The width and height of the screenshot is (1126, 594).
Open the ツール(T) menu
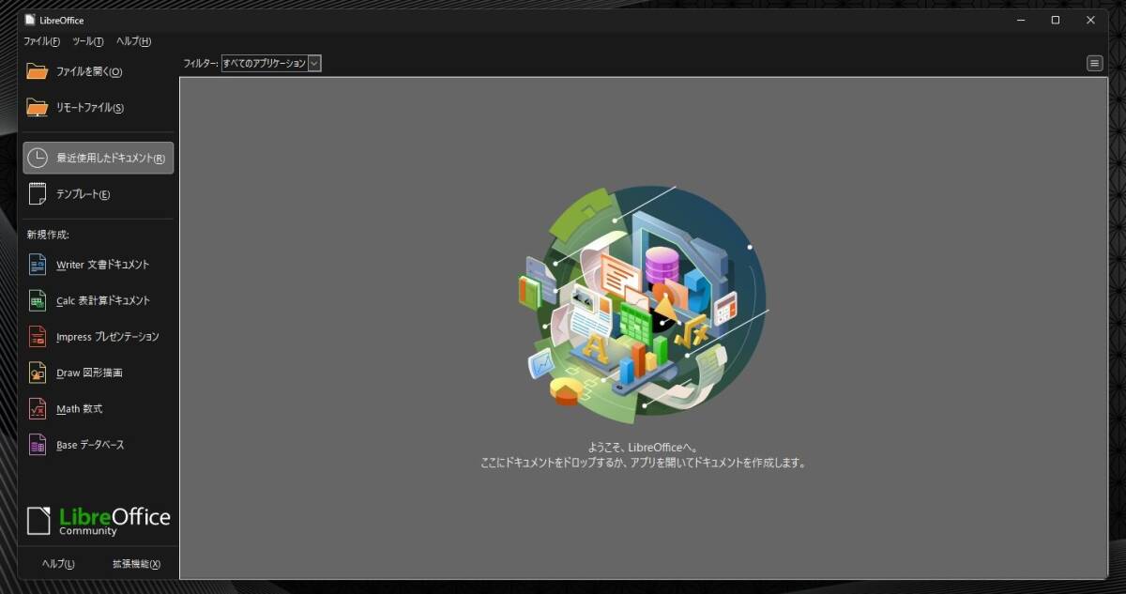[x=87, y=41]
